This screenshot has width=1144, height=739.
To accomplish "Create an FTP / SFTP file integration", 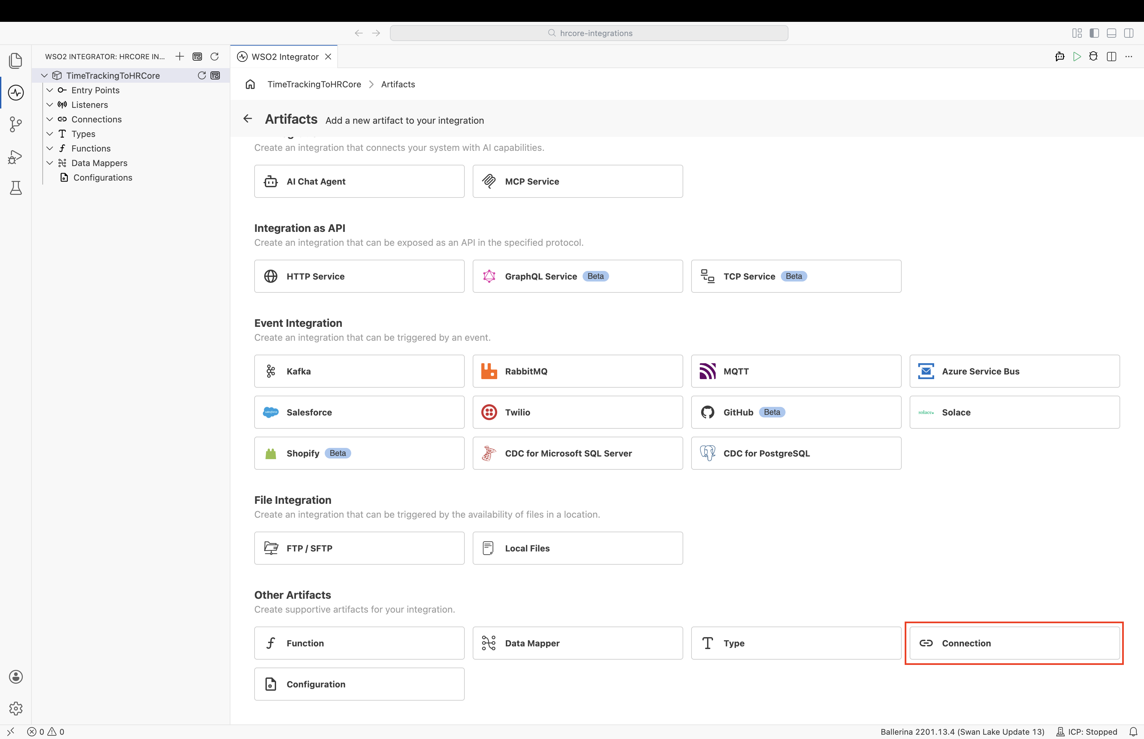I will (x=359, y=548).
